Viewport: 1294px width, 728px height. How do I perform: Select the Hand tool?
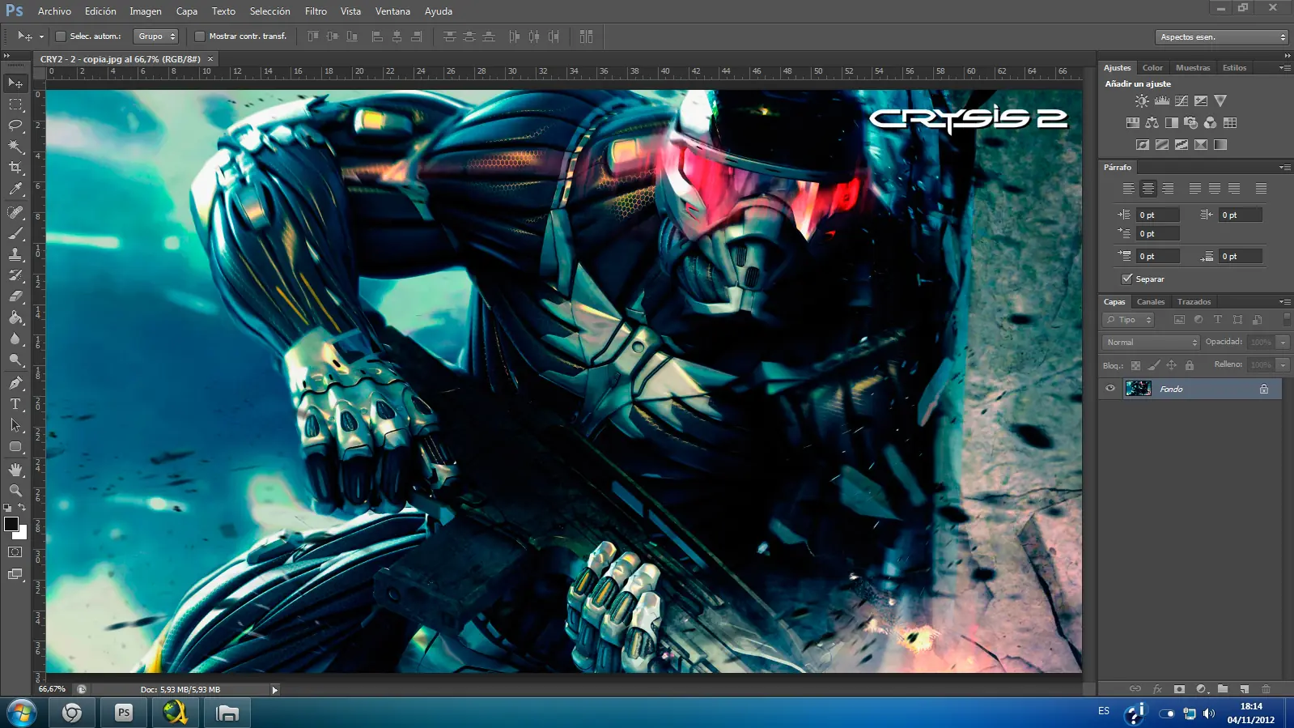15,470
